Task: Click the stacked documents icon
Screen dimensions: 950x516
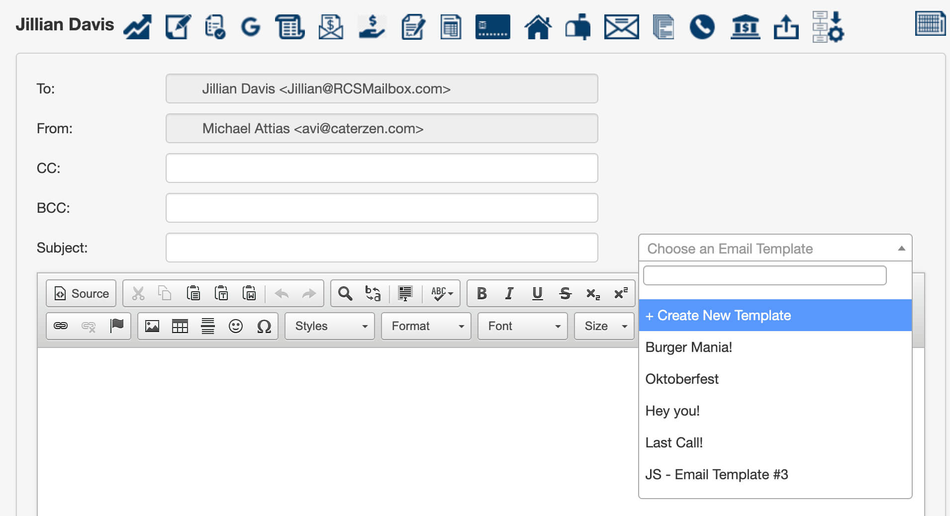Action: point(663,26)
